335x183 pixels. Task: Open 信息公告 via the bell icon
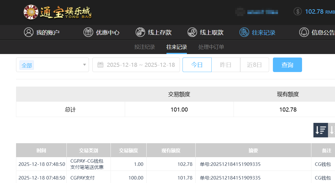coord(304,32)
